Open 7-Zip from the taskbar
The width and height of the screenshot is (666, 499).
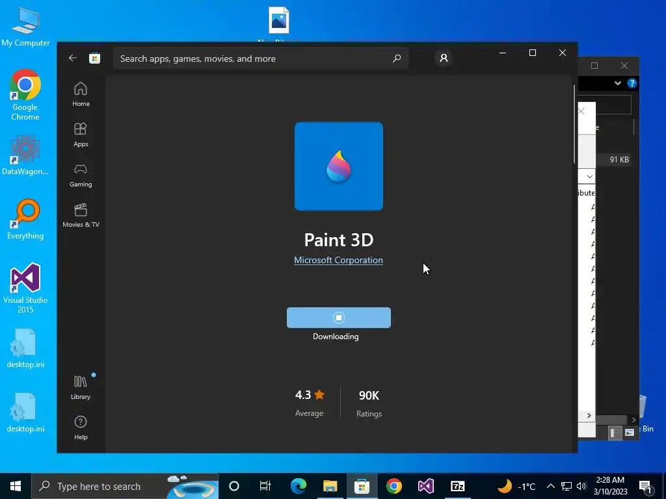click(457, 486)
